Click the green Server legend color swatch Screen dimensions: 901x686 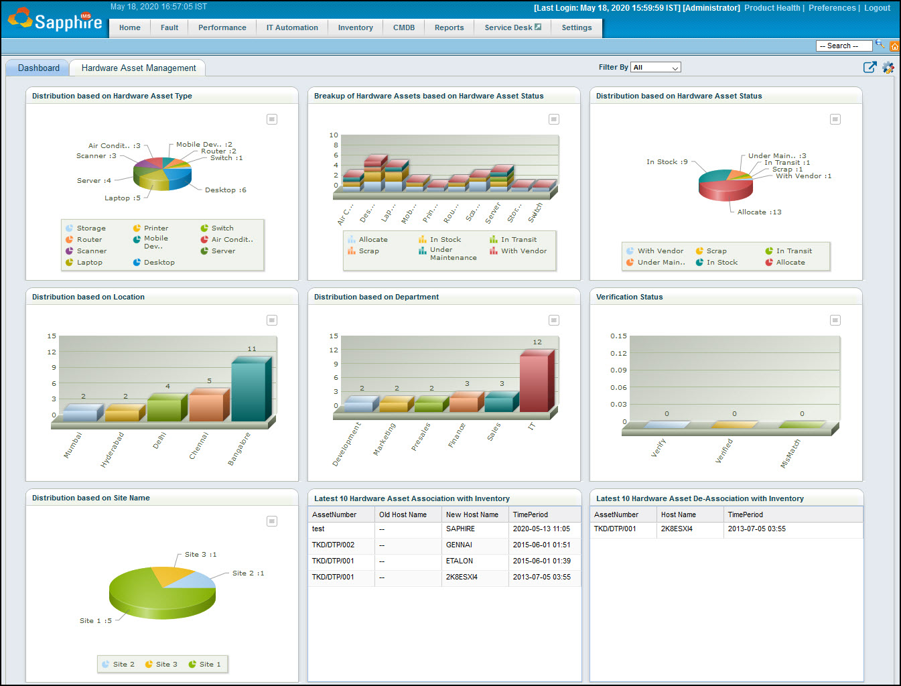click(204, 251)
